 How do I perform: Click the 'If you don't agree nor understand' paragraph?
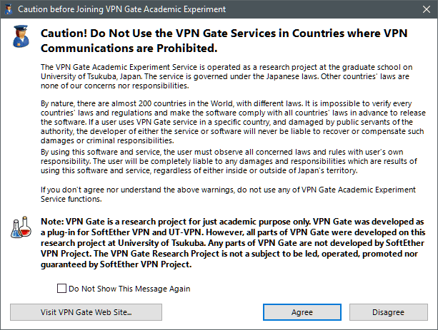pos(228,195)
